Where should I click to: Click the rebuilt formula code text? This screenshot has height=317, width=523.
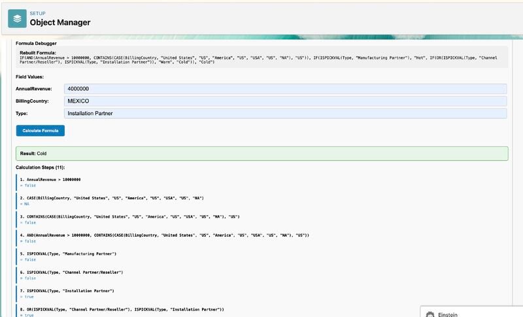[x=258, y=59]
